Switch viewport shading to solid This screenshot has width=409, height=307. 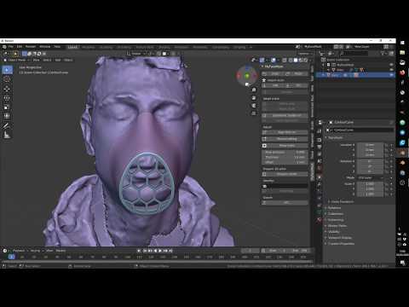tap(296, 60)
